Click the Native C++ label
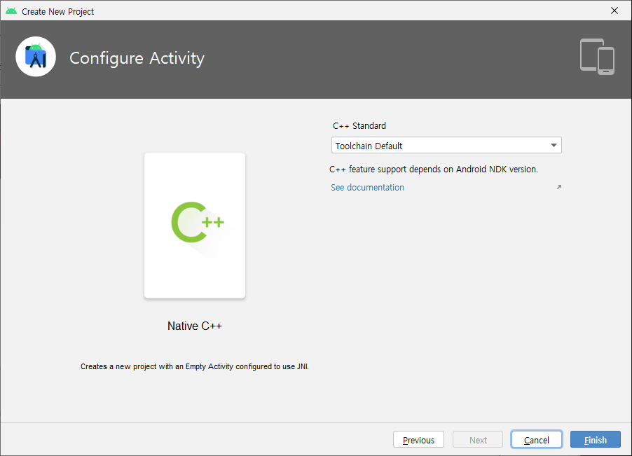 (195, 326)
